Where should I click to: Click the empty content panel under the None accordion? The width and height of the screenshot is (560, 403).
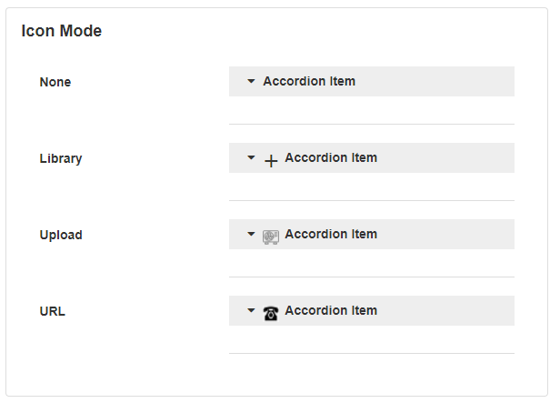371,110
